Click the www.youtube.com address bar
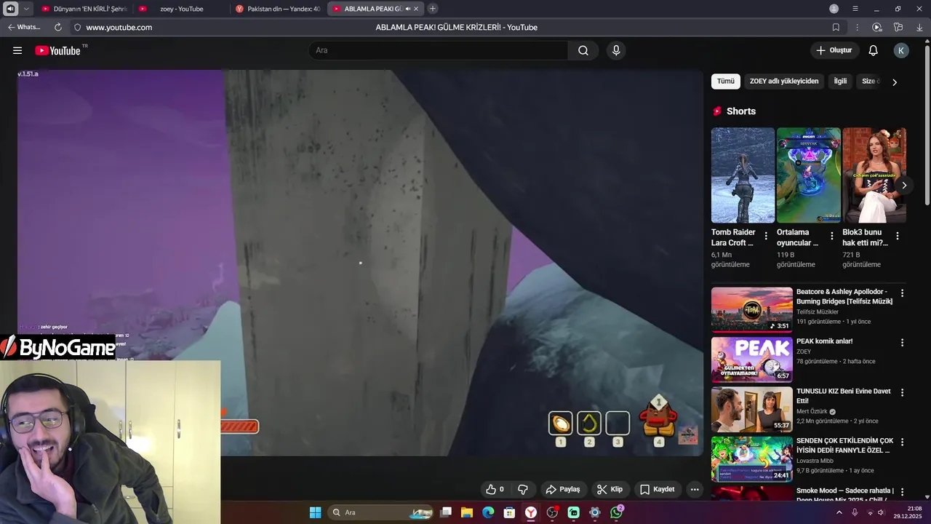 coord(119,27)
